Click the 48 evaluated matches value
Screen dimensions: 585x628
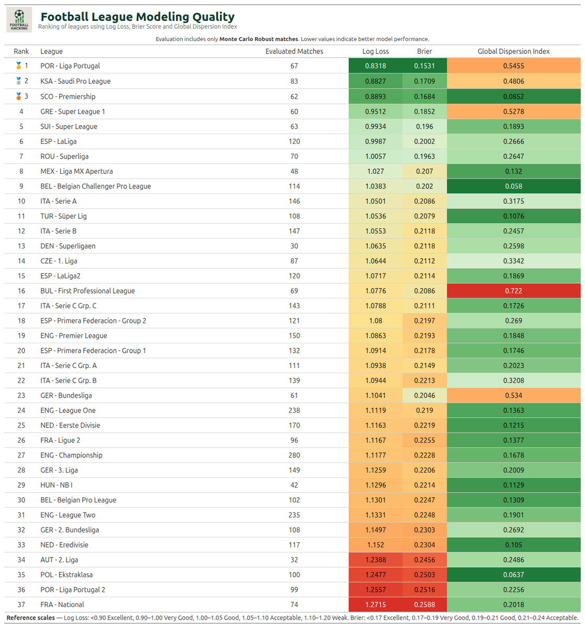click(x=294, y=171)
